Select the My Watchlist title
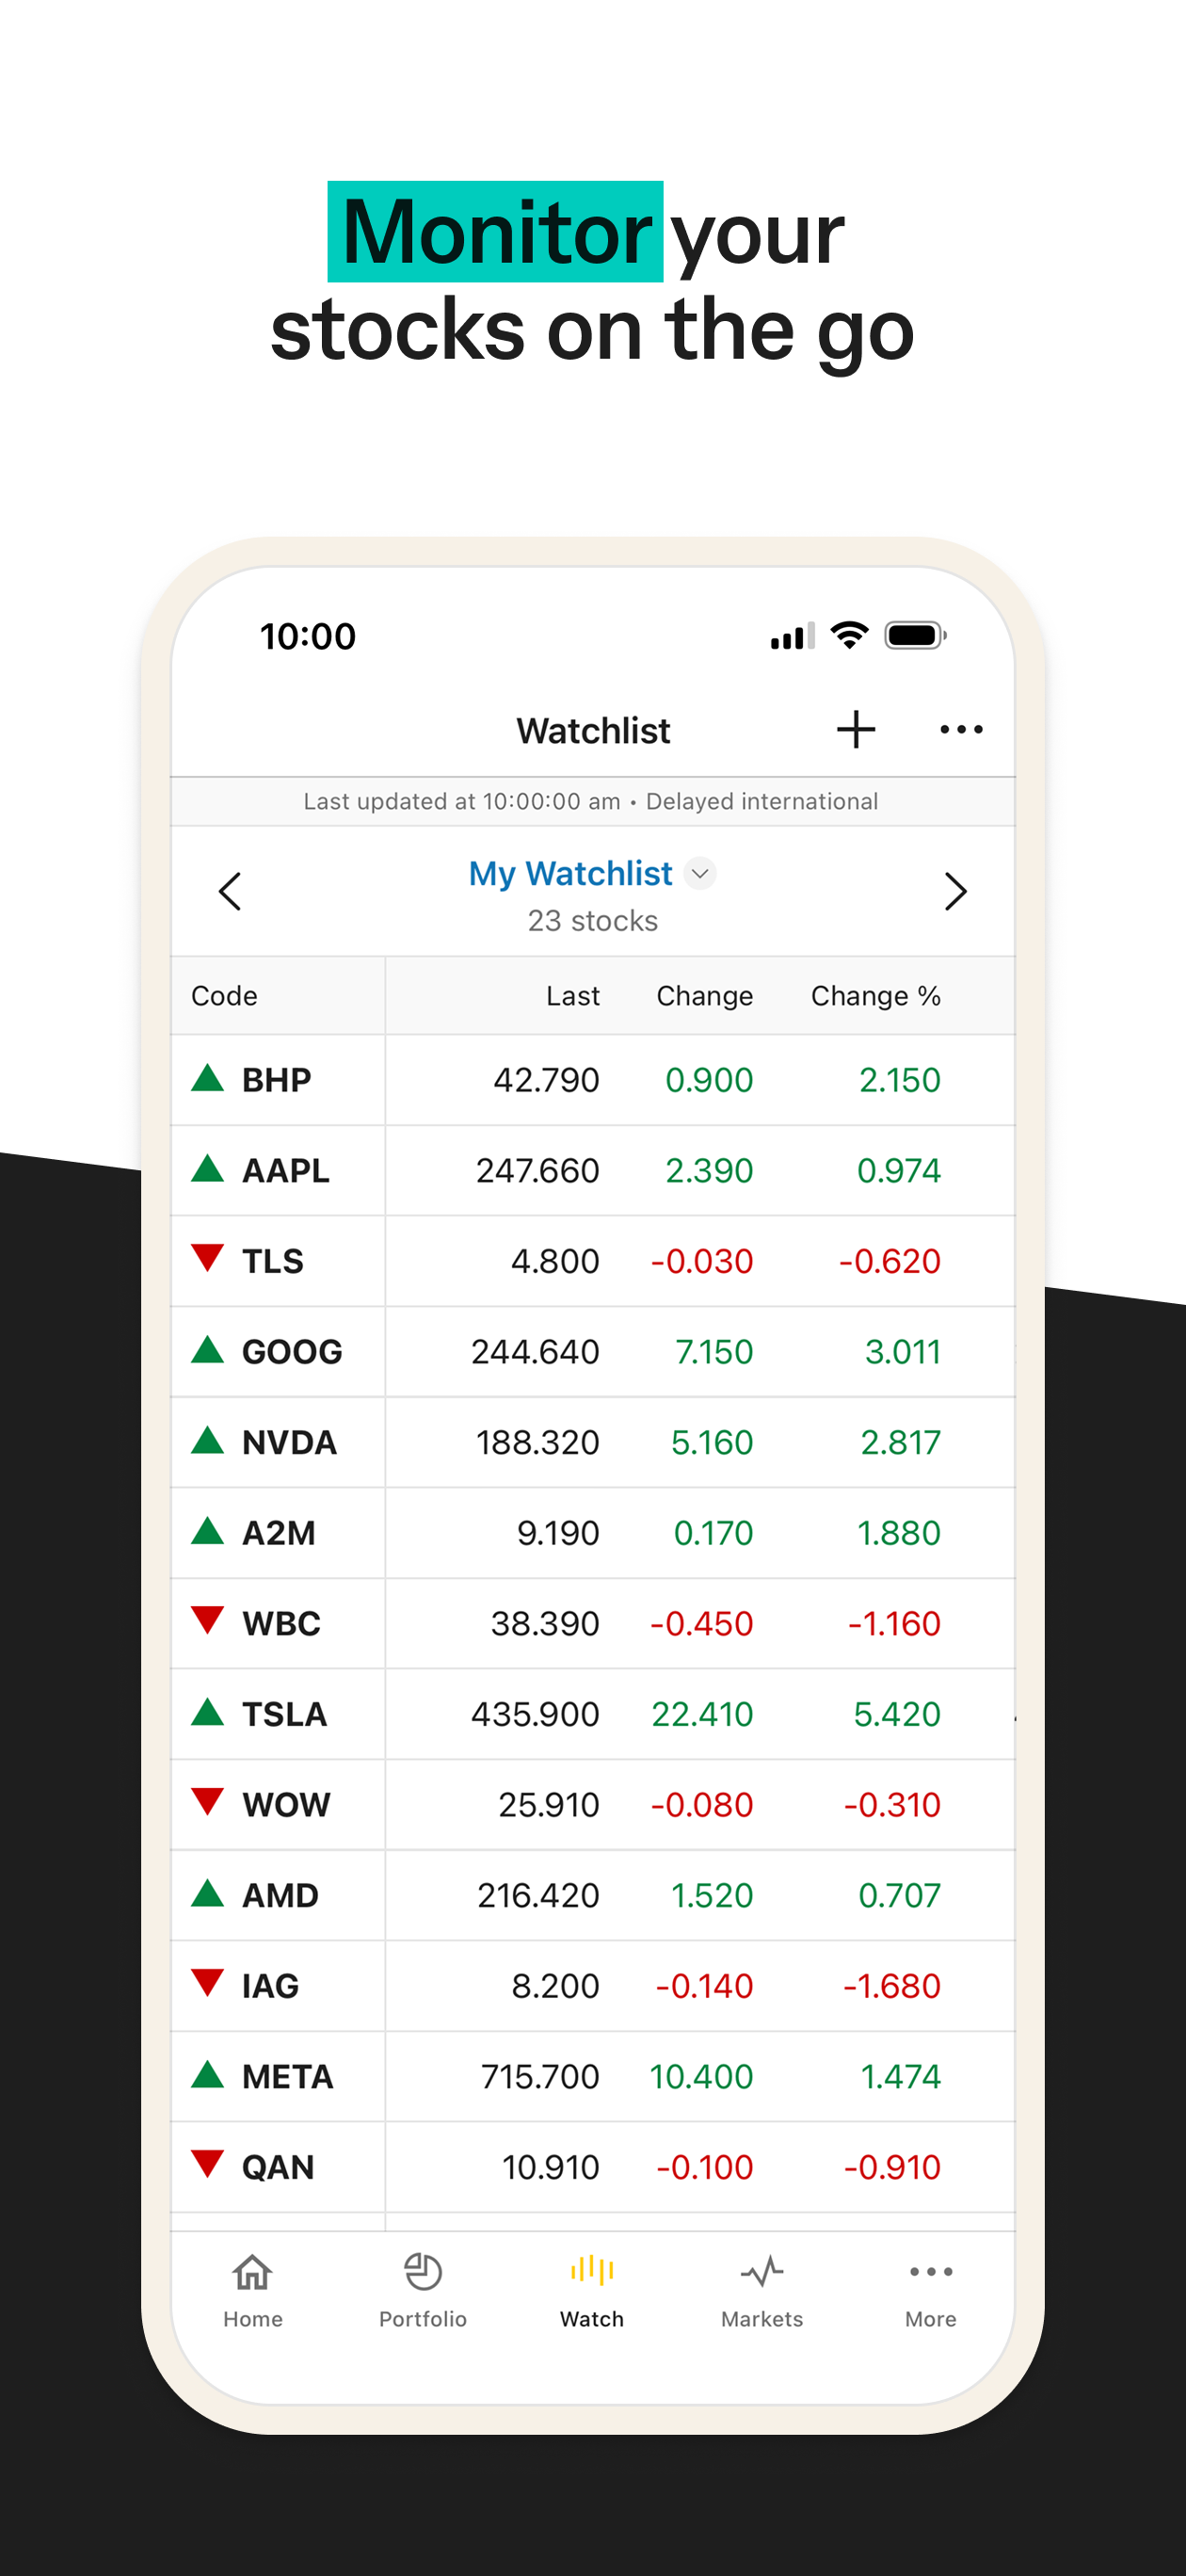The image size is (1186, 2576). point(570,873)
